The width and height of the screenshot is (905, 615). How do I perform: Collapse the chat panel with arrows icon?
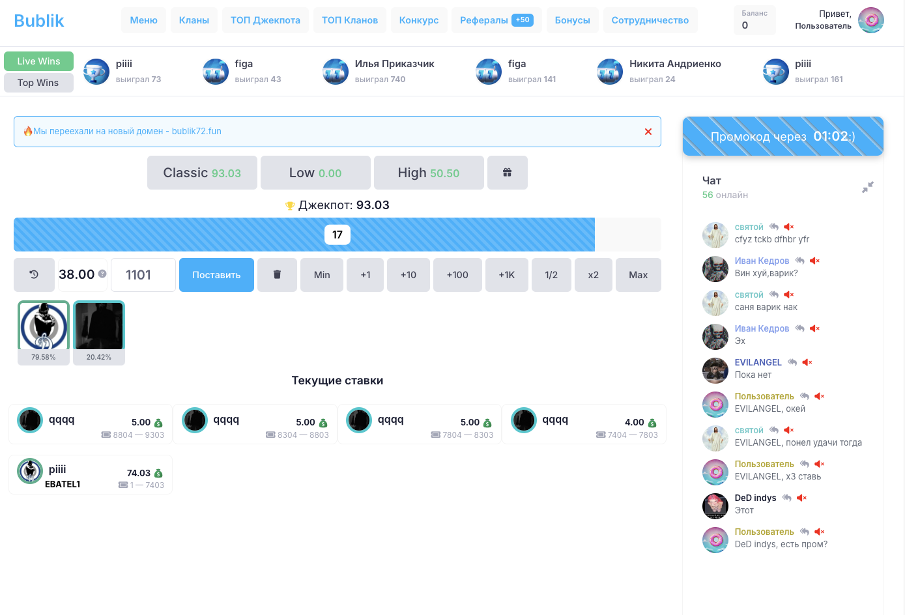(867, 188)
